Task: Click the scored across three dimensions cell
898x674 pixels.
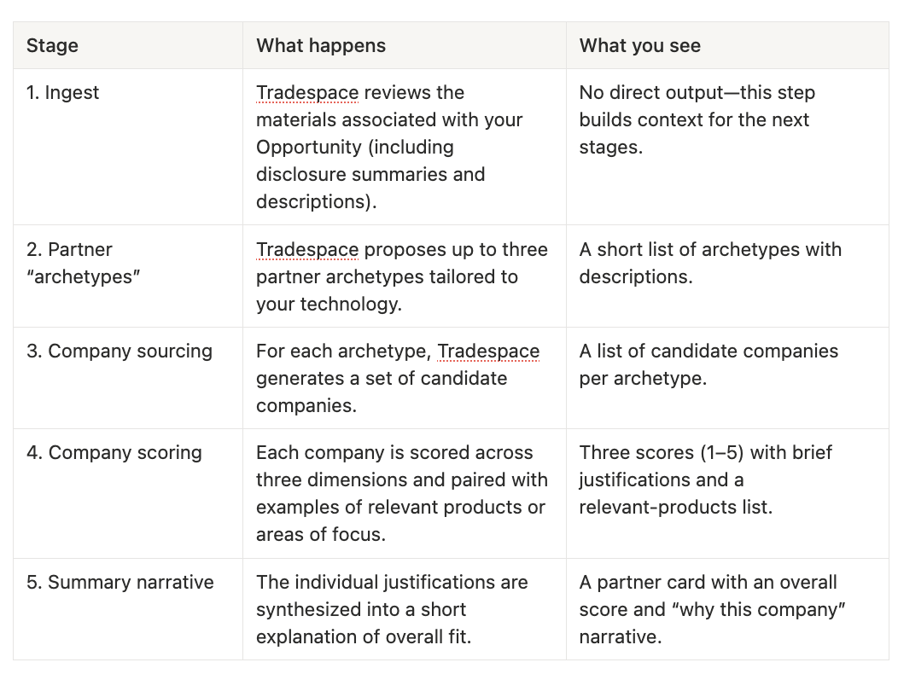Action: click(405, 494)
